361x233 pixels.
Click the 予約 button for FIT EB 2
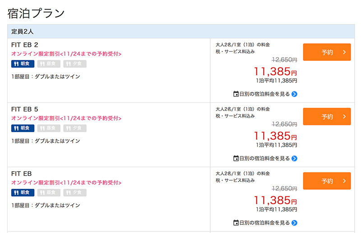(327, 52)
